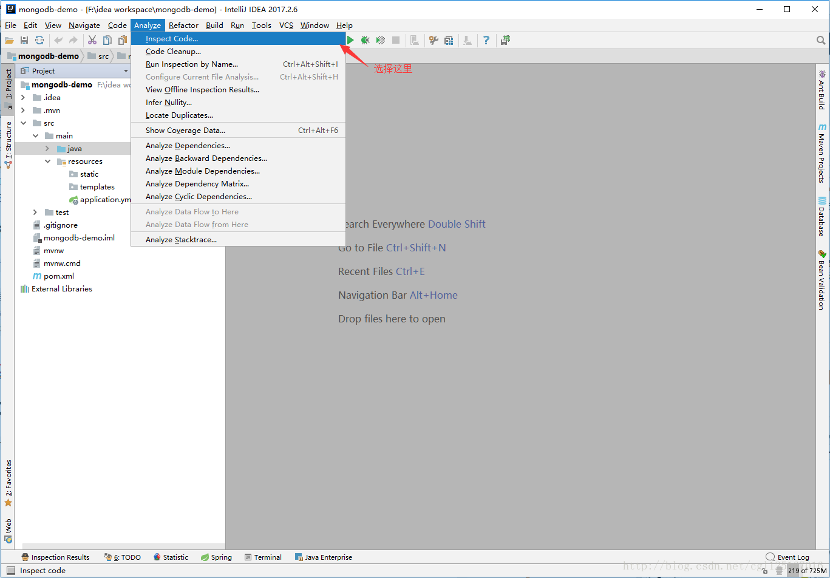The width and height of the screenshot is (830, 578).
Task: Click the Statistic plugin toolbar icon
Action: tap(505, 40)
